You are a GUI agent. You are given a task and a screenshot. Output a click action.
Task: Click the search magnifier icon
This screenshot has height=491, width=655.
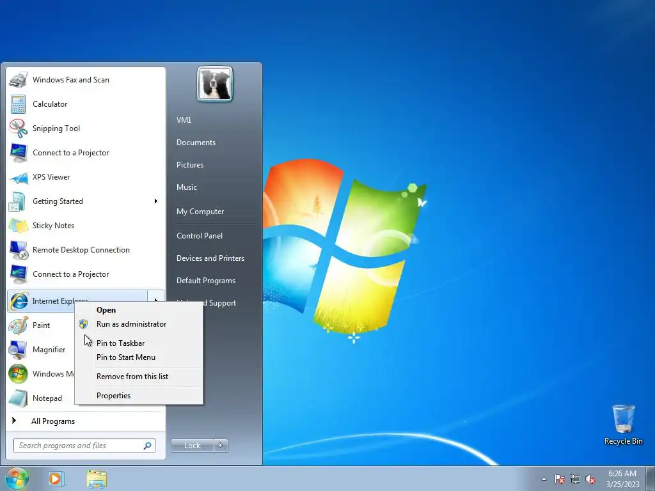coord(148,446)
